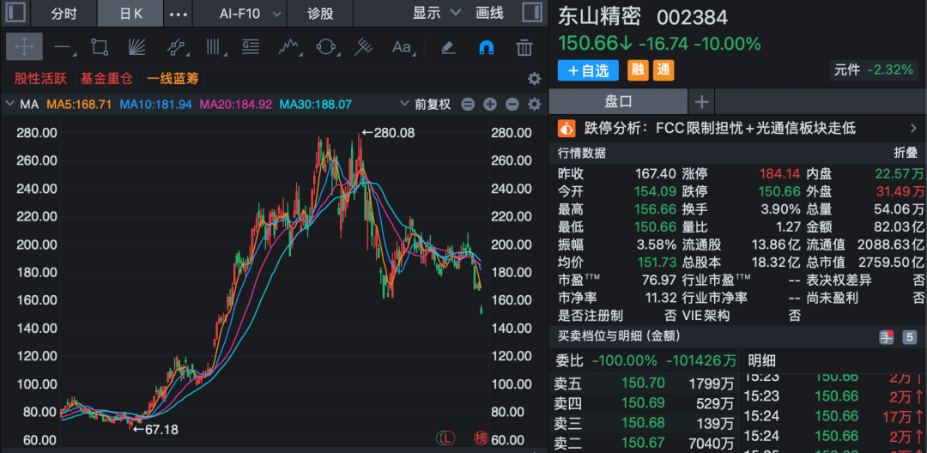Open the AI-F10 dropdown
This screenshot has width=927, height=453.
[239, 14]
